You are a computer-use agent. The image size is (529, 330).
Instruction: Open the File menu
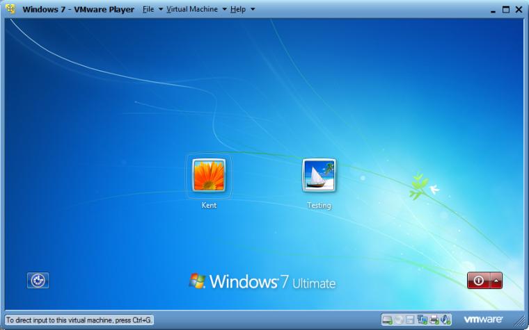coord(148,9)
